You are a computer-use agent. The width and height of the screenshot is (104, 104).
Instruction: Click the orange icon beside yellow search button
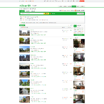(x=50, y=14)
